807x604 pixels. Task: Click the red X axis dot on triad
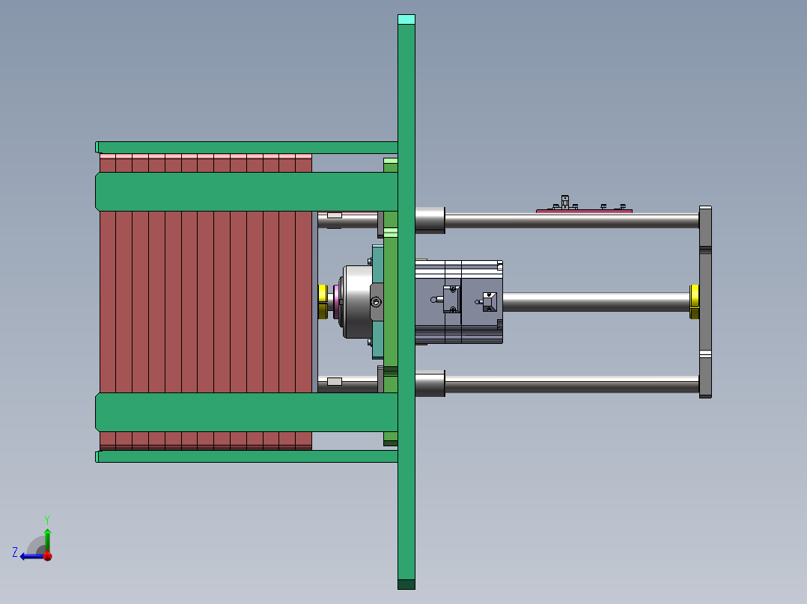tap(48, 556)
